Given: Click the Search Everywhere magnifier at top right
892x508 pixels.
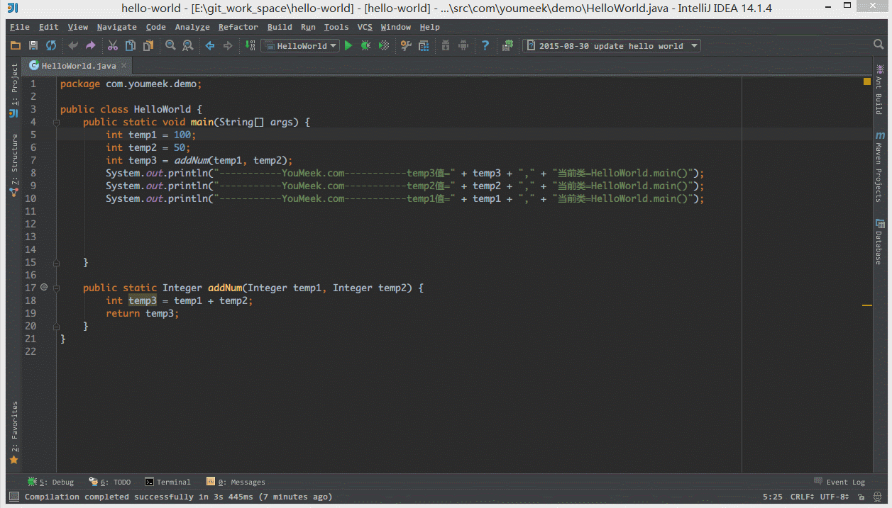Looking at the screenshot, I should pyautogui.click(x=879, y=45).
